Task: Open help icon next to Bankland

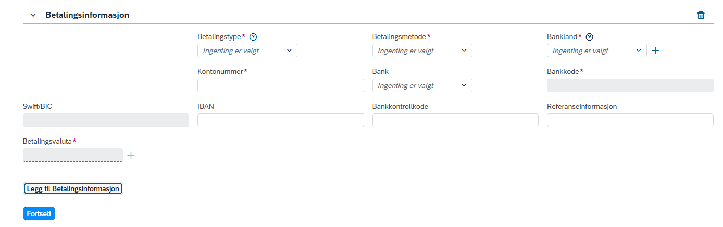Action: click(x=590, y=37)
